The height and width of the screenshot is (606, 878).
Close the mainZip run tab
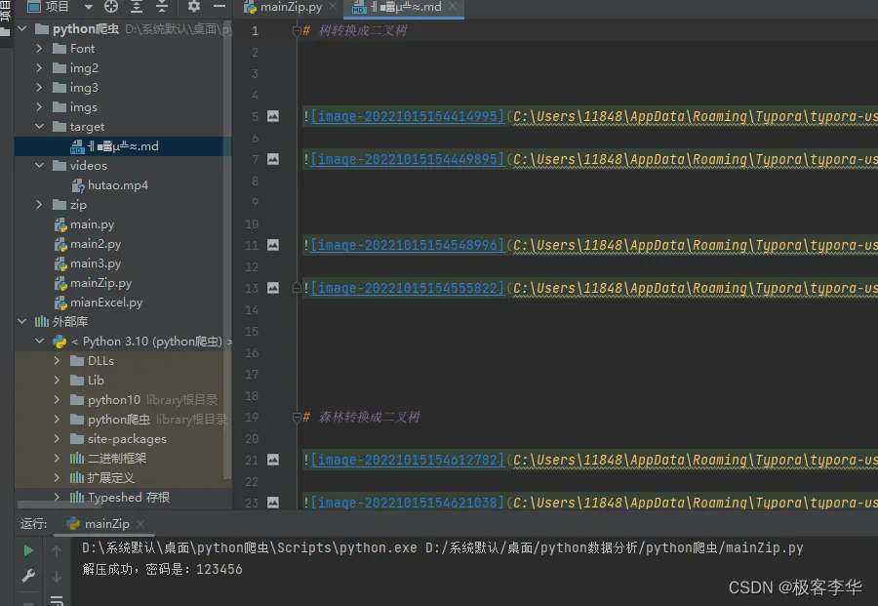140,524
